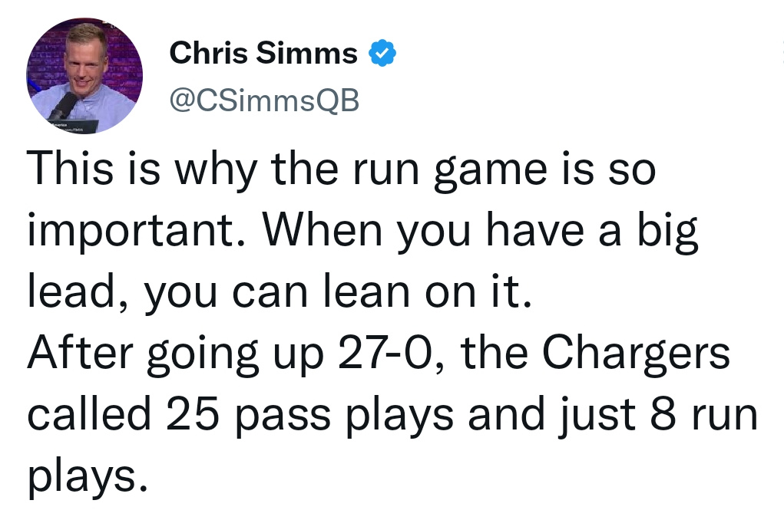Viewport: 784px width, 520px height.
Task: Open Chris Simms' profile picture
Action: pyautogui.click(x=84, y=76)
